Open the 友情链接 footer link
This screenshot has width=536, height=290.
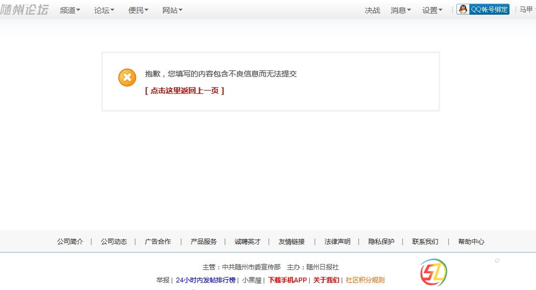click(291, 242)
